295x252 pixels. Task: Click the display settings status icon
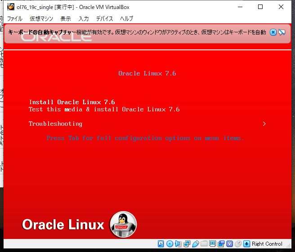pyautogui.click(x=213, y=244)
